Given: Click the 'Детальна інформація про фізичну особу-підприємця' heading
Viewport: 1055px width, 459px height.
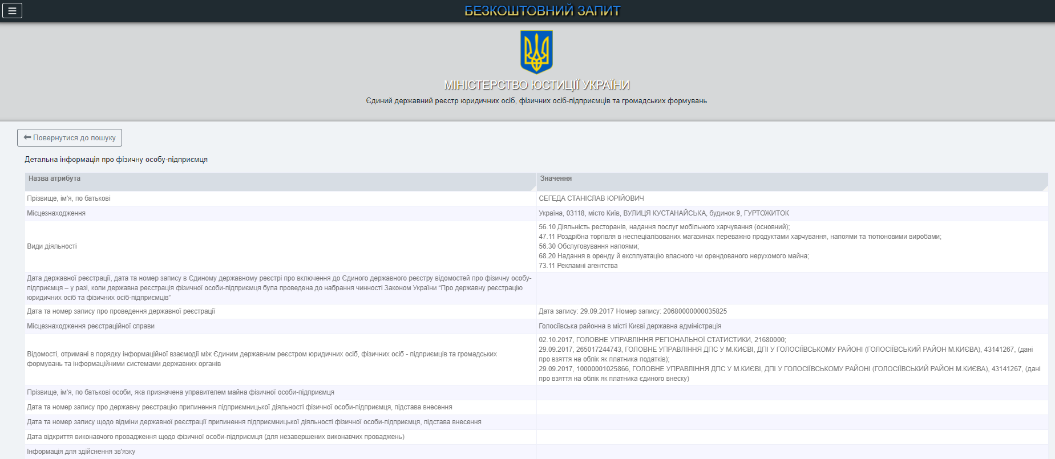Looking at the screenshot, I should 116,160.
